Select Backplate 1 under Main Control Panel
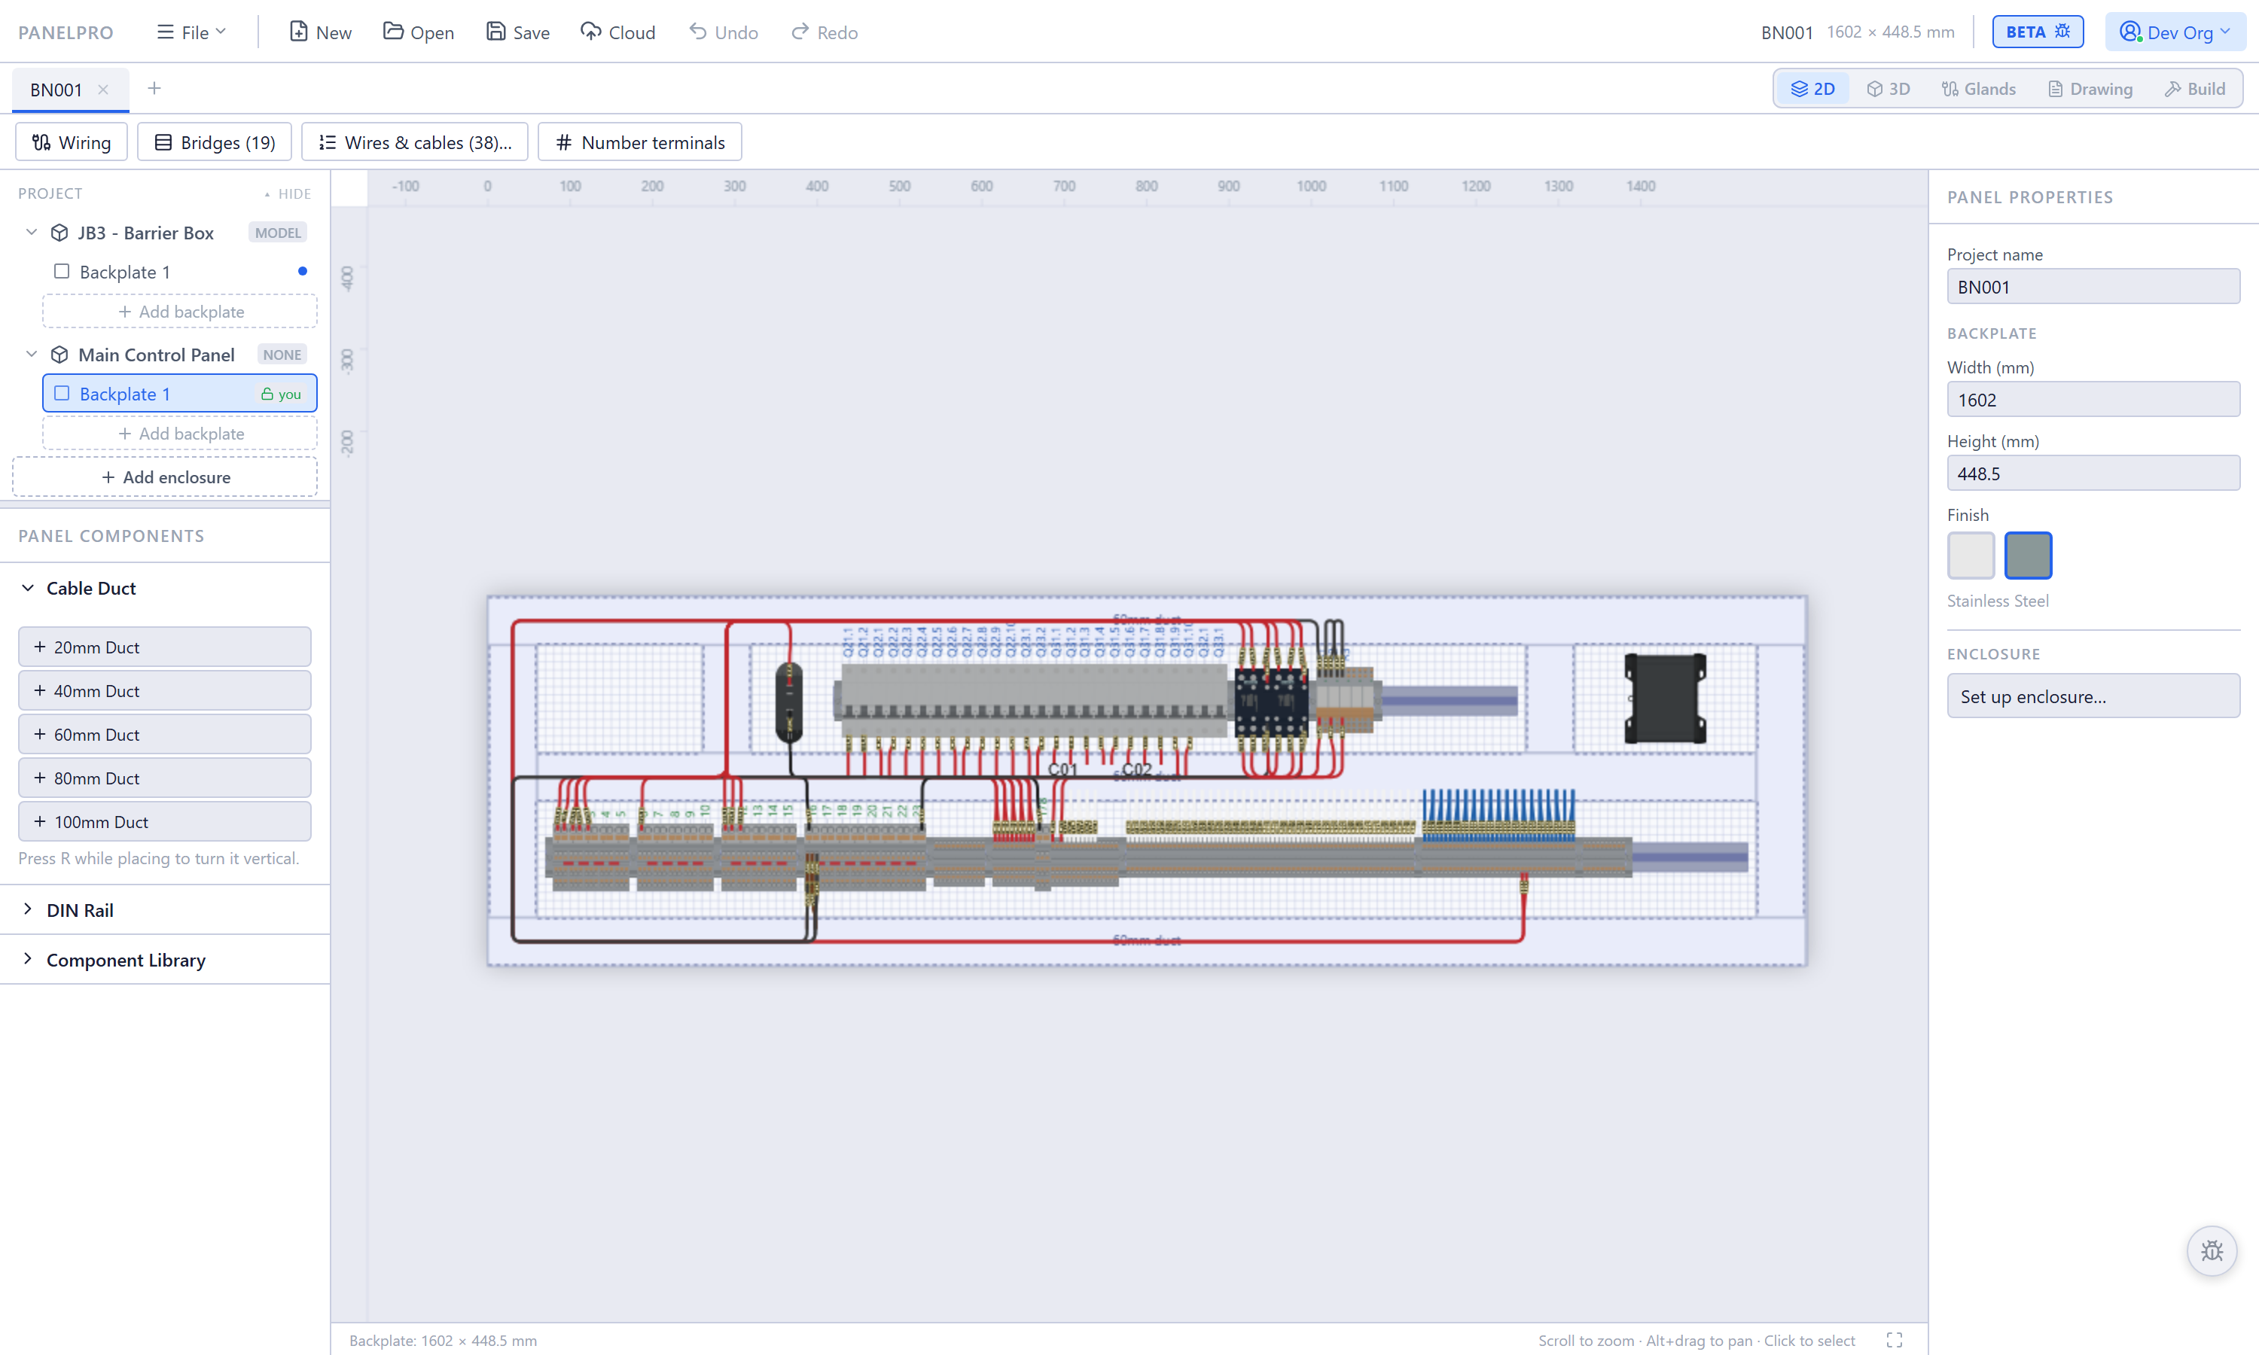This screenshot has height=1355, width=2259. point(180,394)
